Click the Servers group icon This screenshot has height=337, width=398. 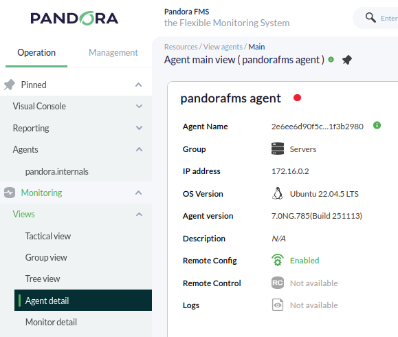pyautogui.click(x=278, y=149)
